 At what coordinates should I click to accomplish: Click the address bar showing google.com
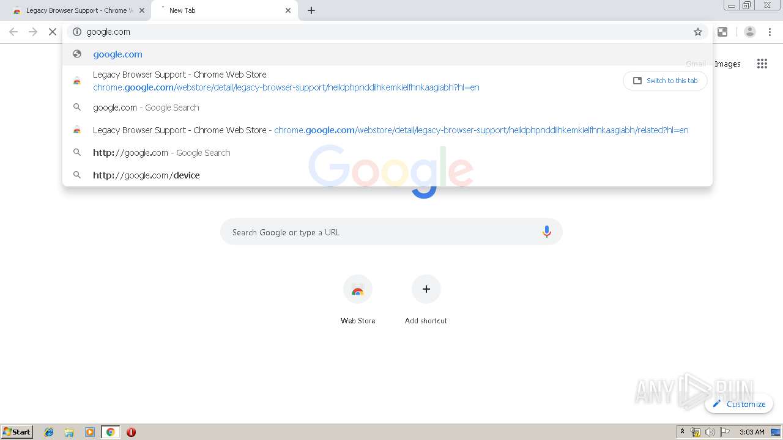coord(387,32)
